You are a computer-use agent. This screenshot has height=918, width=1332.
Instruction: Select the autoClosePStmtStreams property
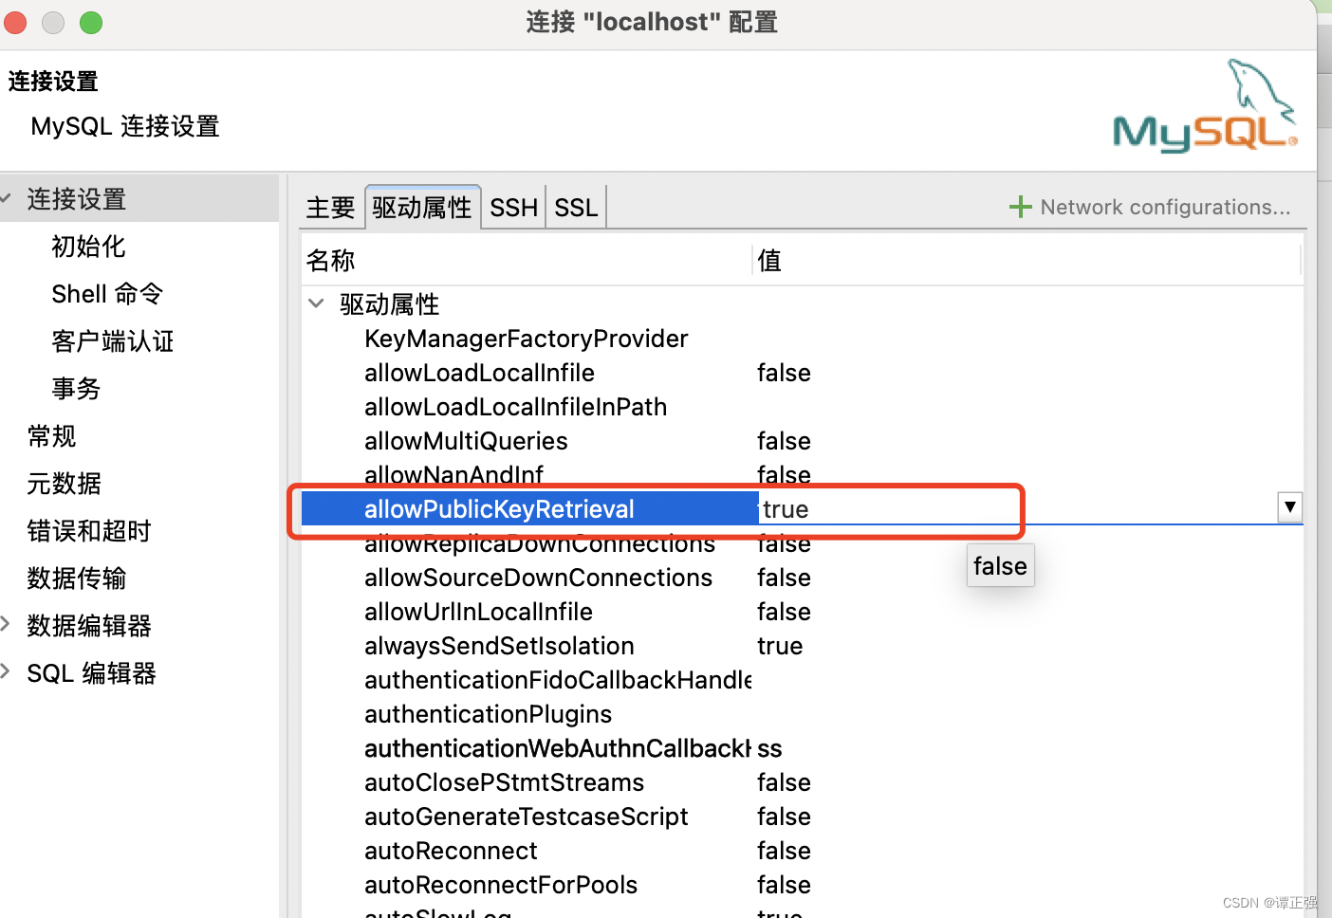[x=504, y=782]
